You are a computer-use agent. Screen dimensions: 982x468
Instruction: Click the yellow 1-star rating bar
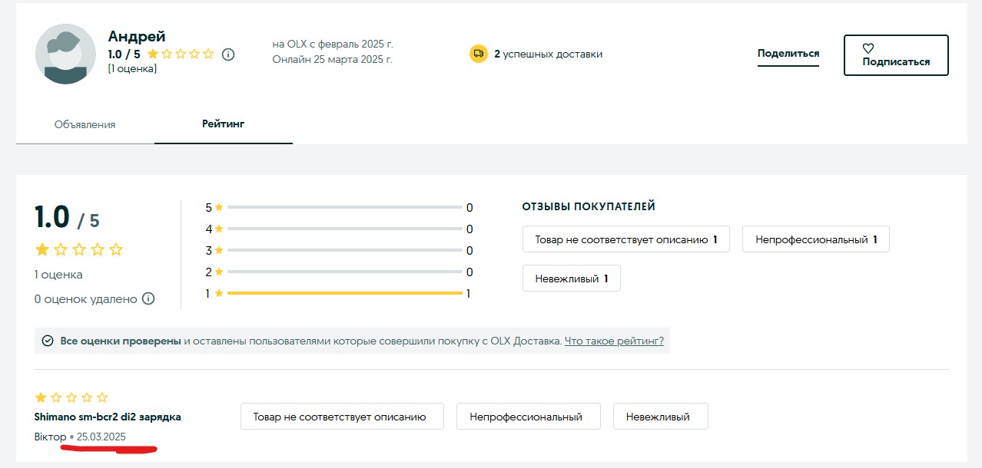tap(344, 293)
